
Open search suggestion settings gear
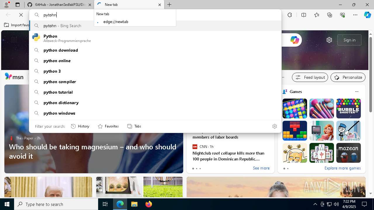pos(274,126)
